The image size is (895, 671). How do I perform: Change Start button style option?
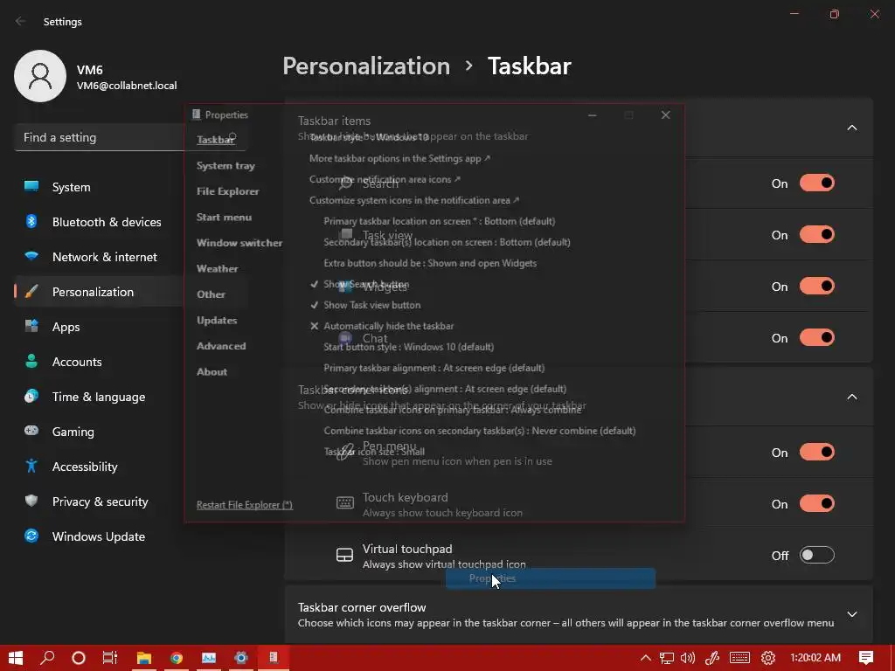[409, 347]
